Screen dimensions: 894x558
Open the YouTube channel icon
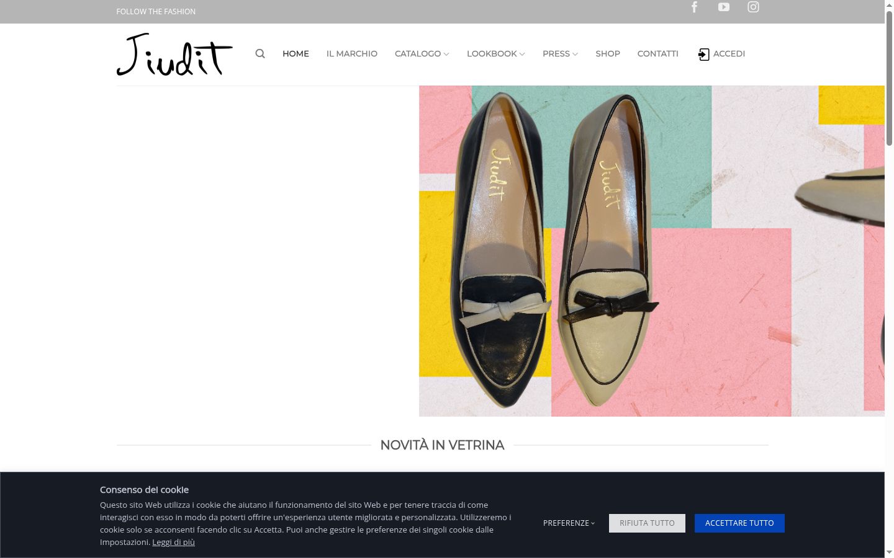[x=724, y=7]
